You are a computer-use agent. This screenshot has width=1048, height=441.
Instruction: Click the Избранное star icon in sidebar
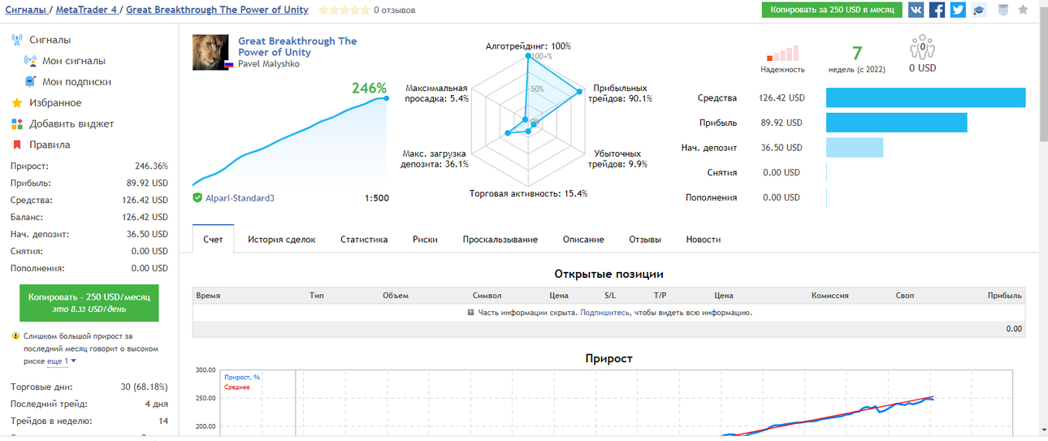pos(17,103)
